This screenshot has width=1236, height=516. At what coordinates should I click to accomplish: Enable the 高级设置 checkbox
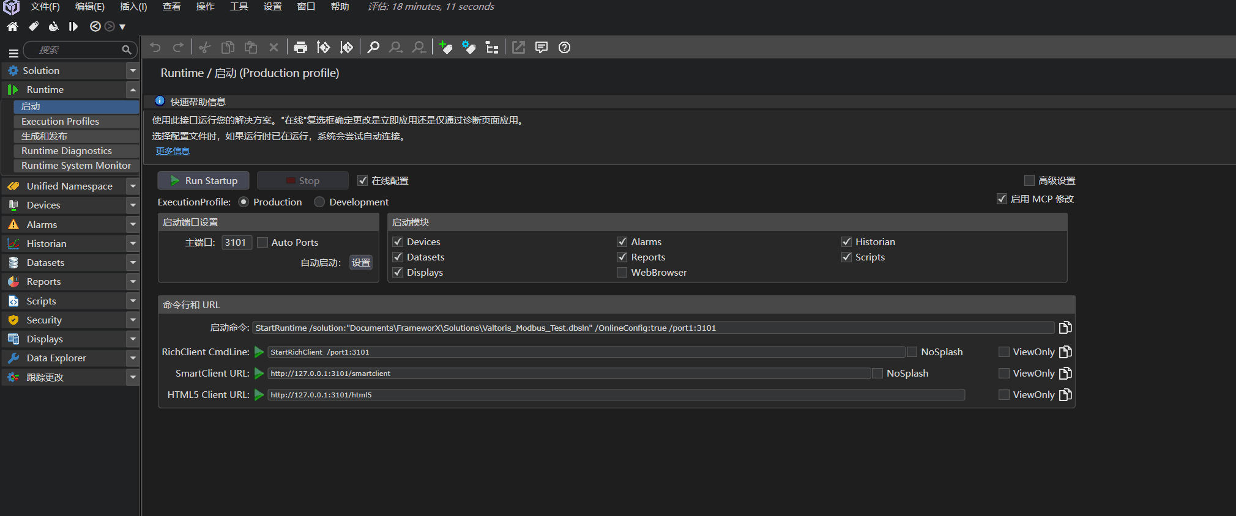1029,180
